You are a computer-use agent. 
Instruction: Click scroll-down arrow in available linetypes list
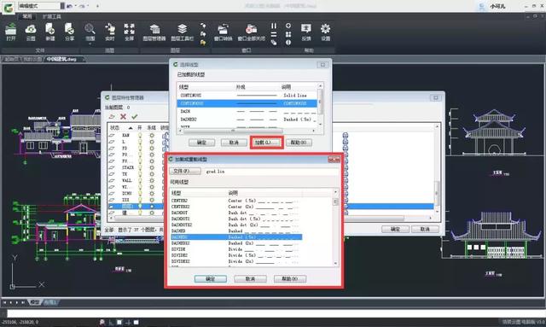[x=335, y=264]
